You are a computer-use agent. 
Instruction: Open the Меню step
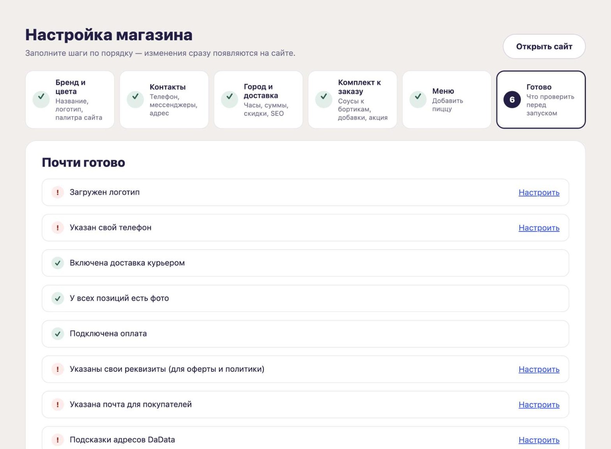click(x=447, y=100)
